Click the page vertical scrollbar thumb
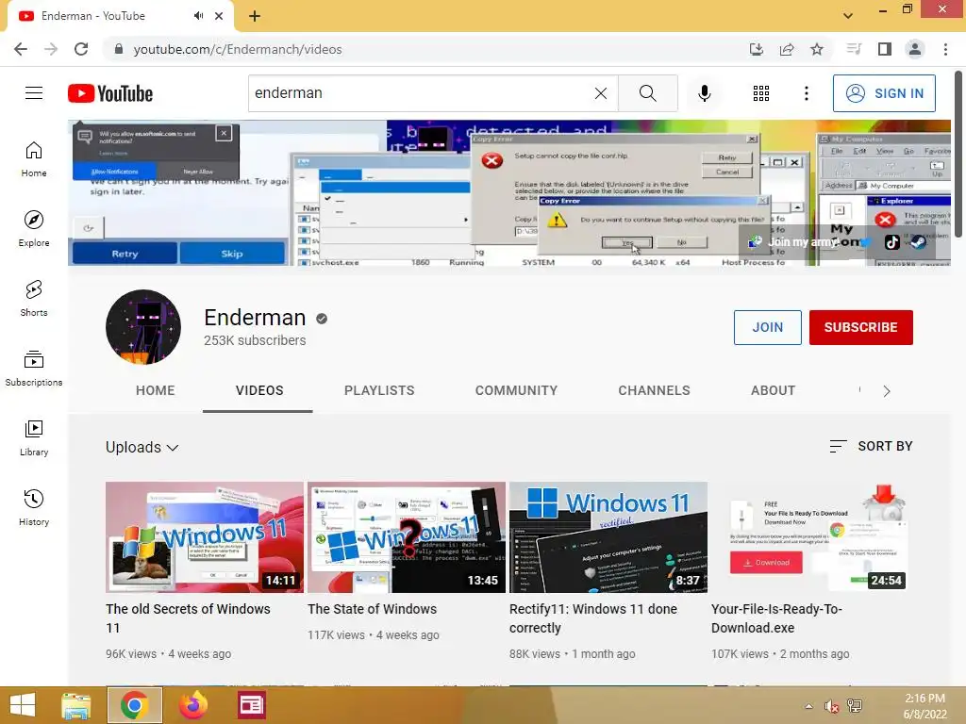Screen dimensions: 966x724 click(x=958, y=154)
